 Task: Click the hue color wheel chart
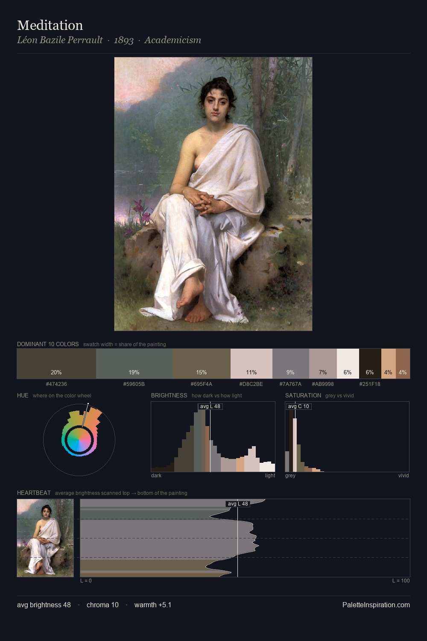[x=79, y=440]
